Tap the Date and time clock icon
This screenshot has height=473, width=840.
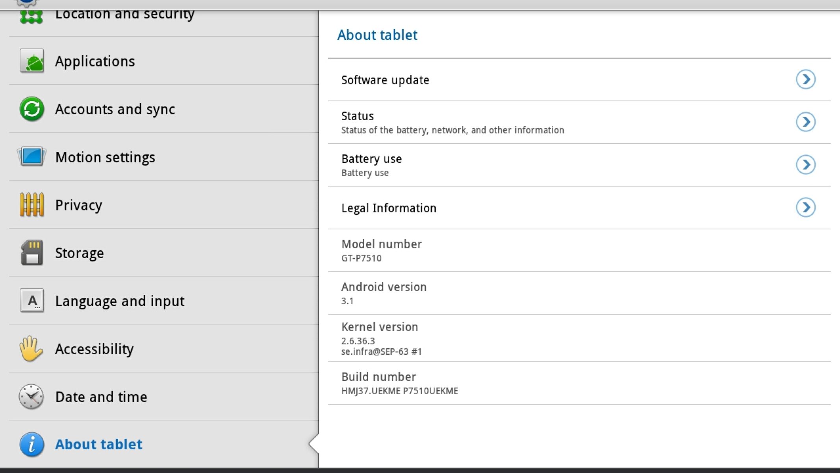(x=31, y=397)
